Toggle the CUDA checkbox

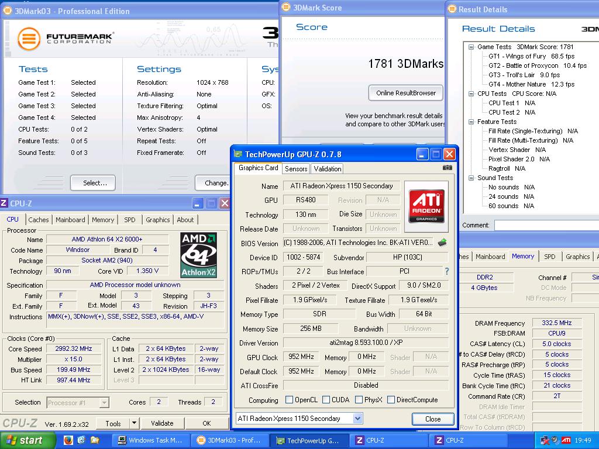coord(326,399)
